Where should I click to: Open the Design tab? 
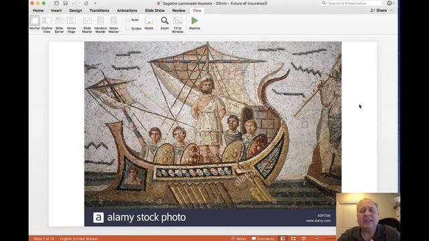[x=76, y=11]
